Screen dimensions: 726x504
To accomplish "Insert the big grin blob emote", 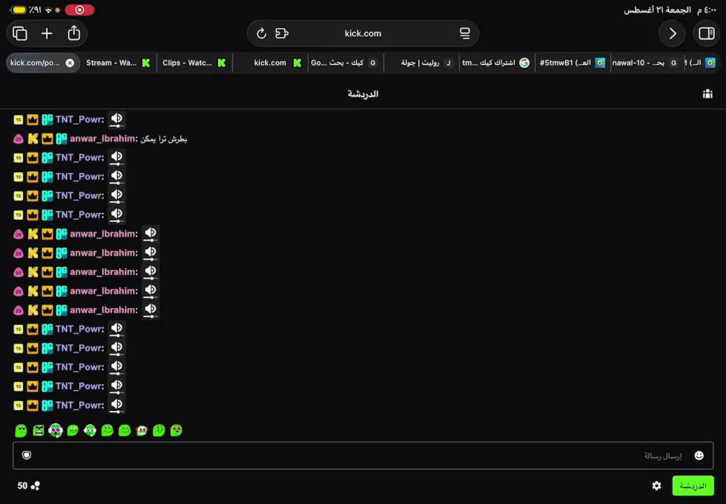I will pos(107,430).
